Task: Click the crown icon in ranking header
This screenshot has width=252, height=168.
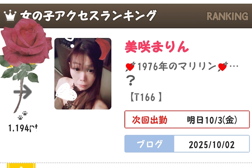Action: pyautogui.click(x=10, y=15)
